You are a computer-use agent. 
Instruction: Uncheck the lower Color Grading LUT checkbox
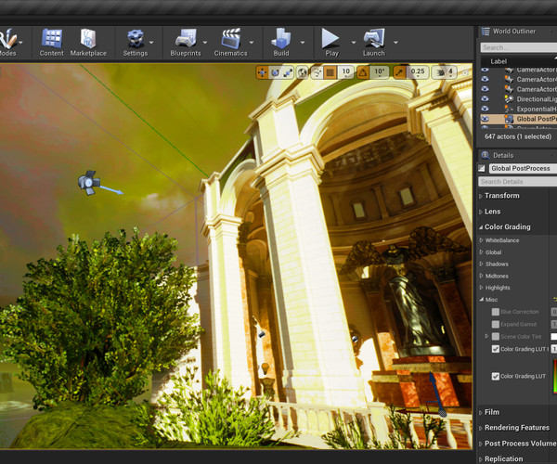point(495,376)
